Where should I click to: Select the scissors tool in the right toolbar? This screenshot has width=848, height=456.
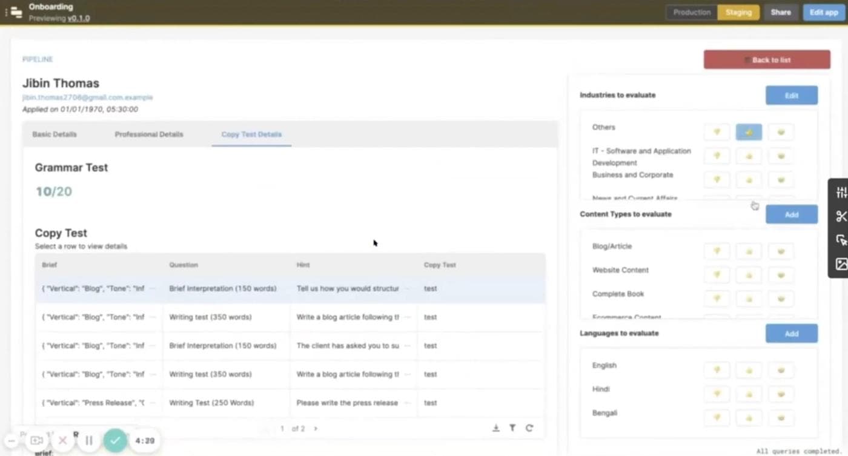click(x=841, y=216)
